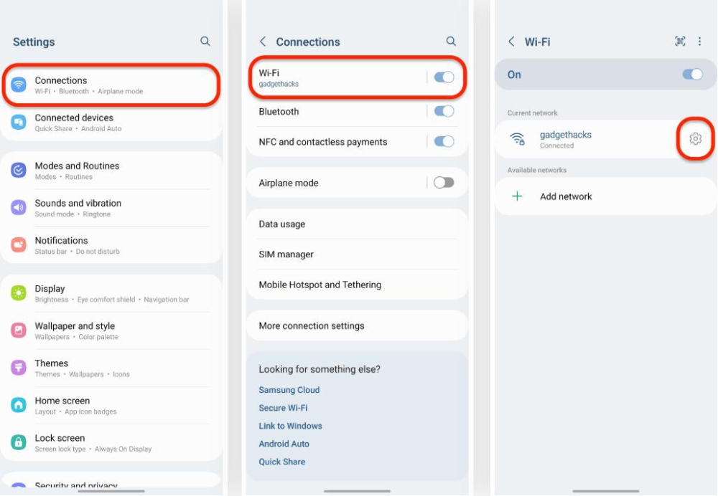This screenshot has height=496, width=718.
Task: Toggle Bluetooth switch off
Action: [x=444, y=111]
